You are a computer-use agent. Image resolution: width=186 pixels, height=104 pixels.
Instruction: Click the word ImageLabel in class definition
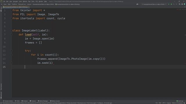(30, 31)
